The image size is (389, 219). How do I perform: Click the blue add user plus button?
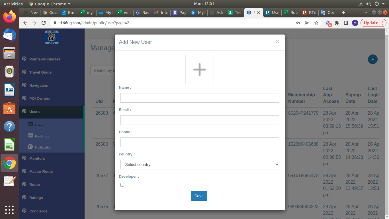click(x=372, y=59)
